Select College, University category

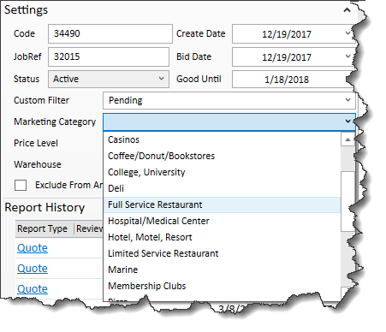pos(222,172)
